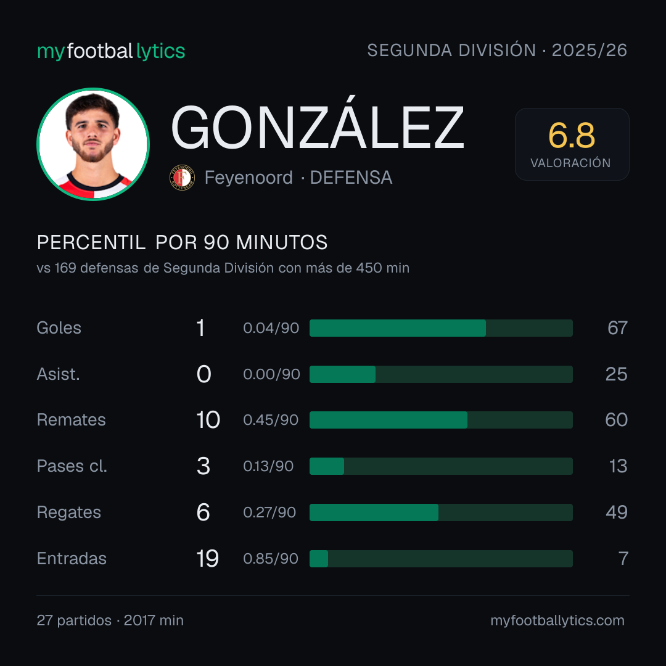Click the Feyenoord club crest icon
This screenshot has width=666, height=666.
(182, 178)
